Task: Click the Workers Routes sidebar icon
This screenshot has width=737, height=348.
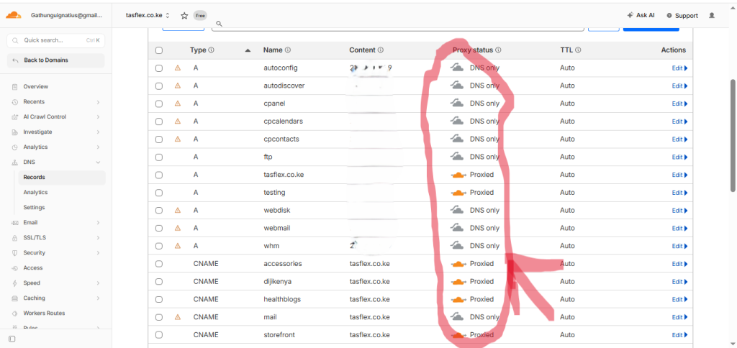Action: (14, 313)
